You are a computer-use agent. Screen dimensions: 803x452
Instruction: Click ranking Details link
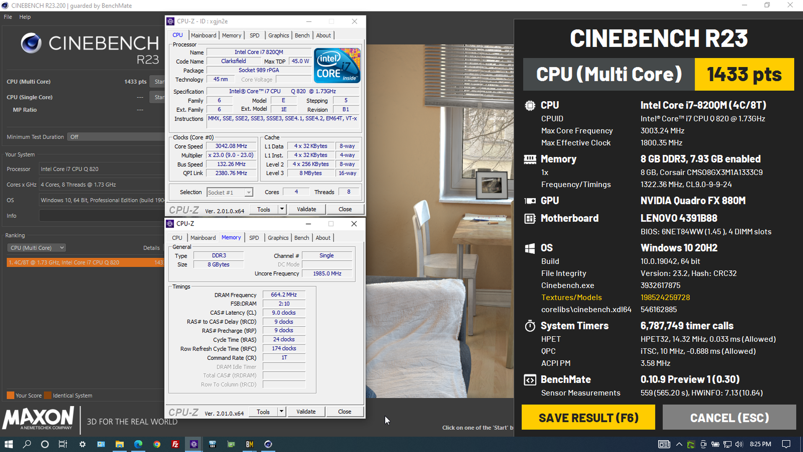pyautogui.click(x=151, y=248)
